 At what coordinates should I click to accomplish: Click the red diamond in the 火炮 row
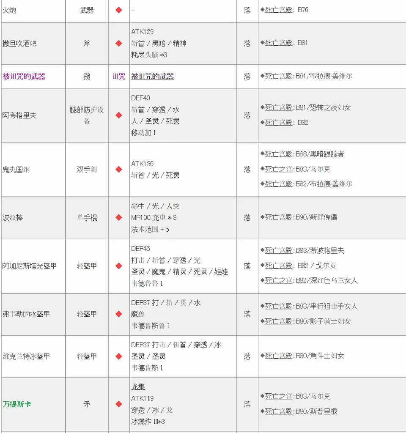(119, 10)
